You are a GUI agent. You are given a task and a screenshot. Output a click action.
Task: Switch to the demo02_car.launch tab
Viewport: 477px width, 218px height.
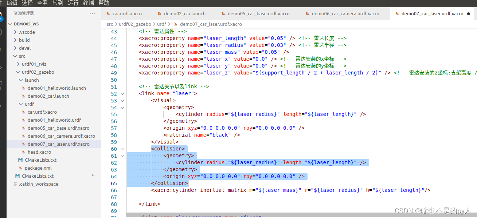(184, 13)
